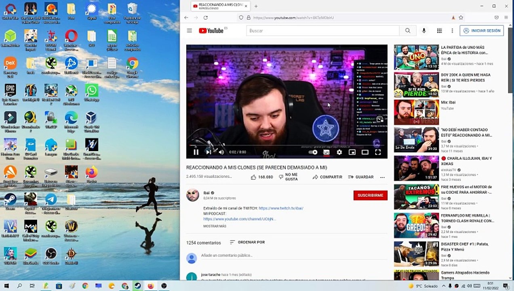Image resolution: width=514 pixels, height=291 pixels.
Task: Focus the Buscar search field
Action: 323,31
